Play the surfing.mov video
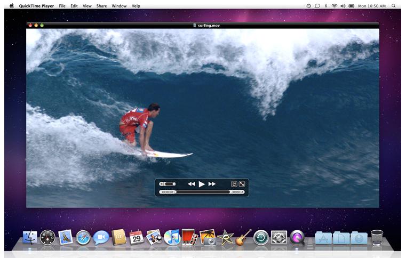Image resolution: width=406 pixels, height=258 pixels. point(202,184)
